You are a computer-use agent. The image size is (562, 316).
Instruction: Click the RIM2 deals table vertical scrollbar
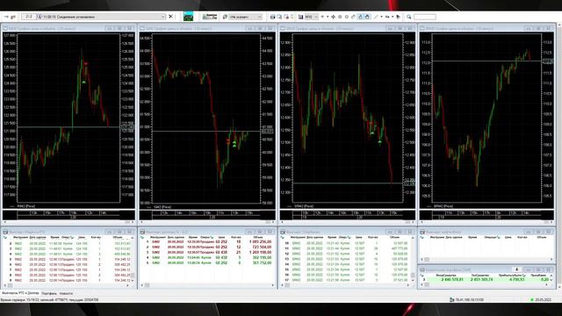(133, 259)
